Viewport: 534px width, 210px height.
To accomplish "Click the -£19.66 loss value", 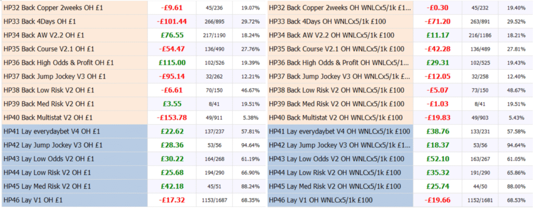I will (x=439, y=200).
